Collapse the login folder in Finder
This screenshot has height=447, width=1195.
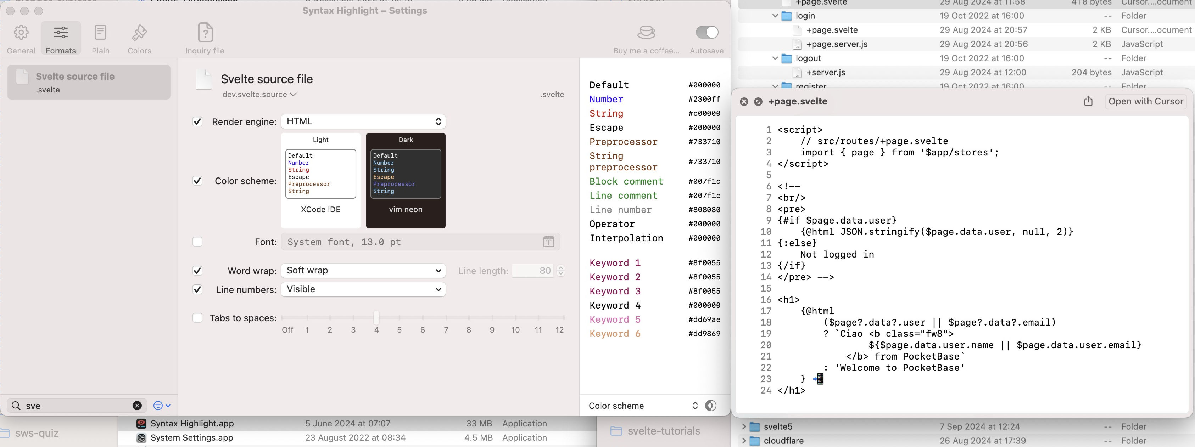click(775, 16)
